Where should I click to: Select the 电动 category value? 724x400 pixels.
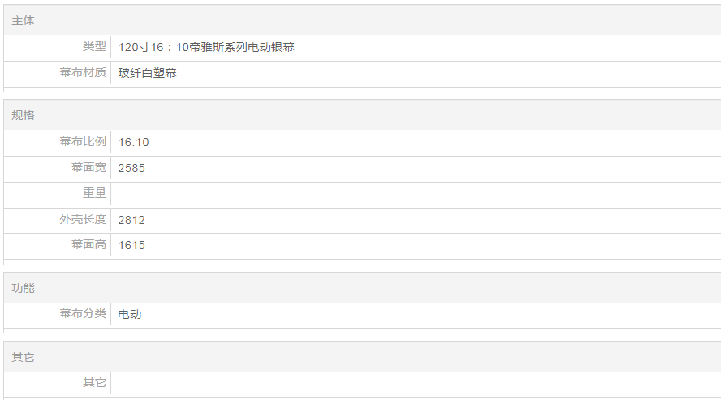129,314
